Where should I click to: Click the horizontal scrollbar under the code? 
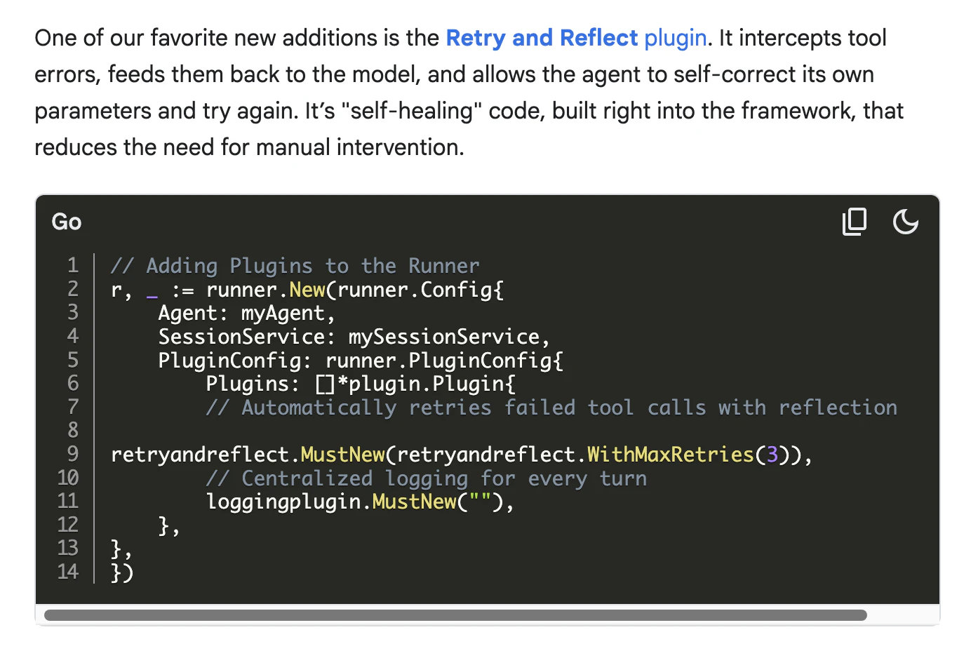[455, 615]
